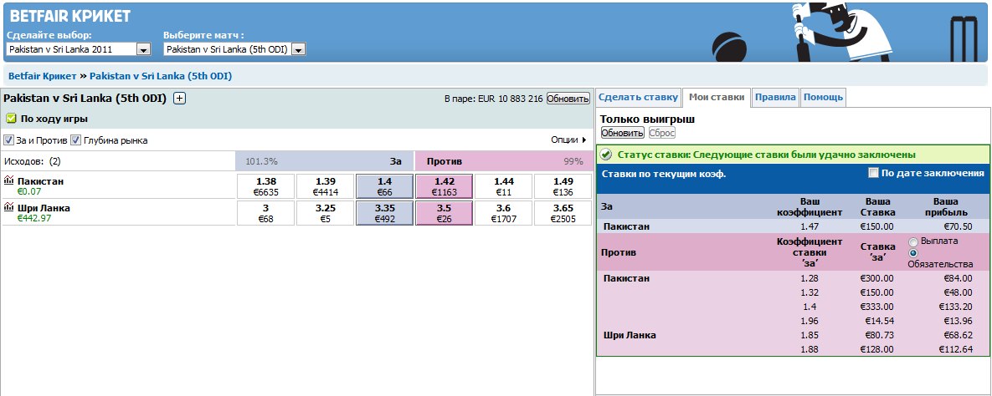Select Пакистан lay price 1.44

[504, 186]
